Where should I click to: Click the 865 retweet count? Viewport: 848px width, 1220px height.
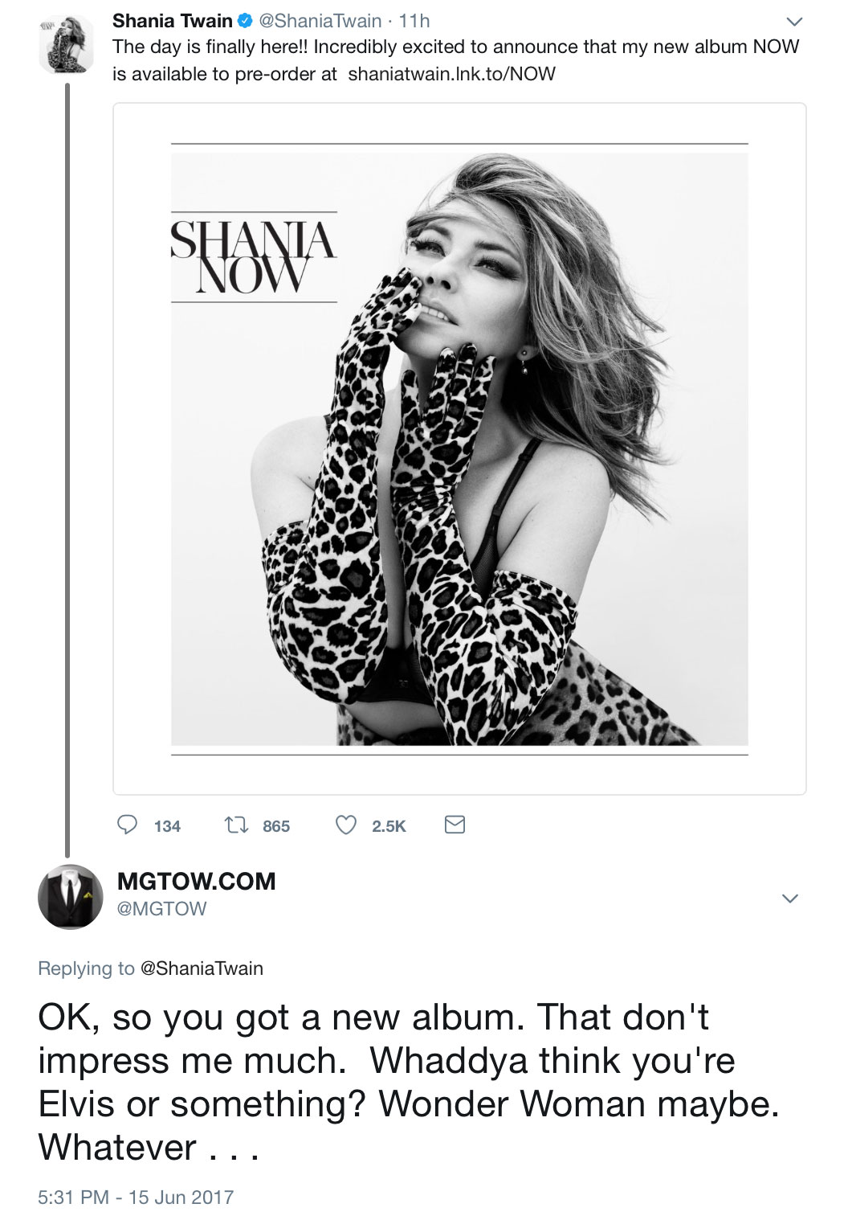coord(275,826)
